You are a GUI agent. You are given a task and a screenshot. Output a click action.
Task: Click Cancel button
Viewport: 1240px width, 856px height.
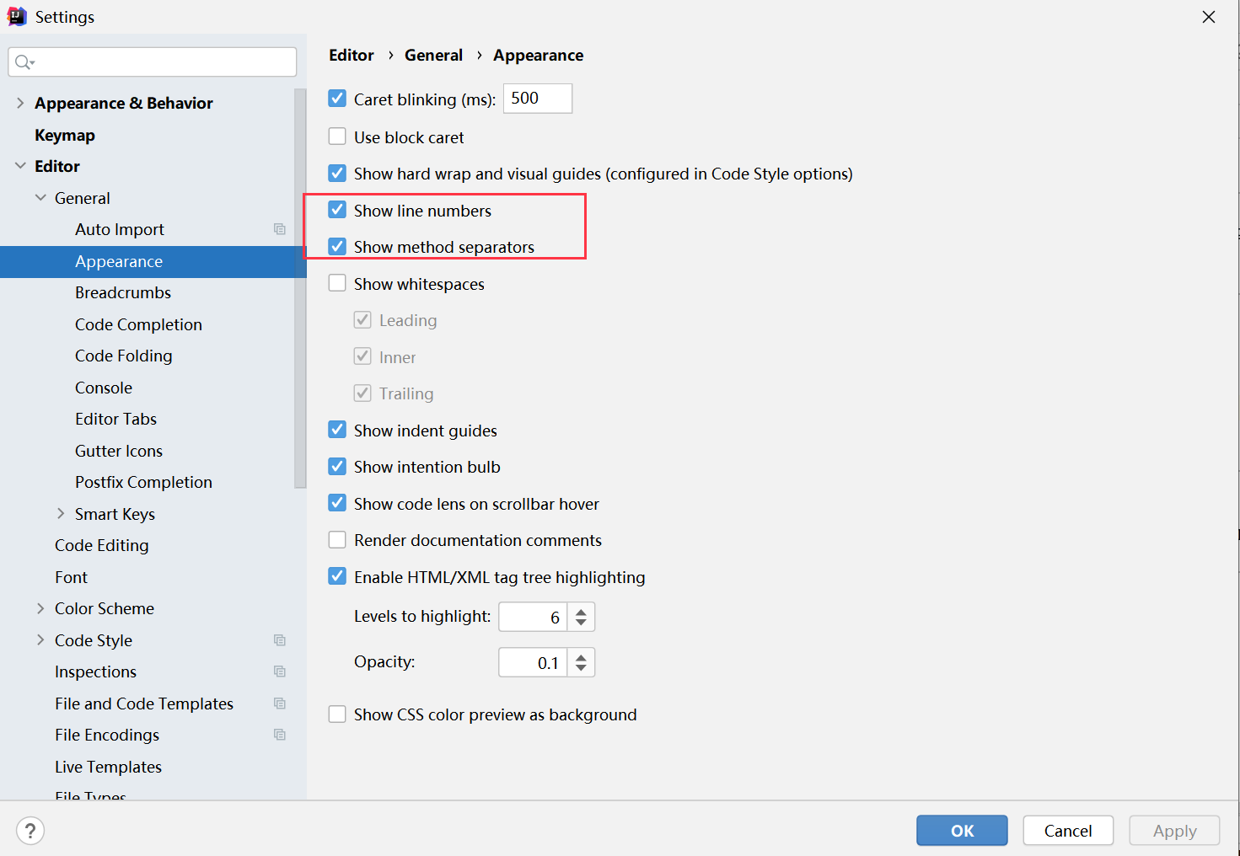tap(1068, 831)
